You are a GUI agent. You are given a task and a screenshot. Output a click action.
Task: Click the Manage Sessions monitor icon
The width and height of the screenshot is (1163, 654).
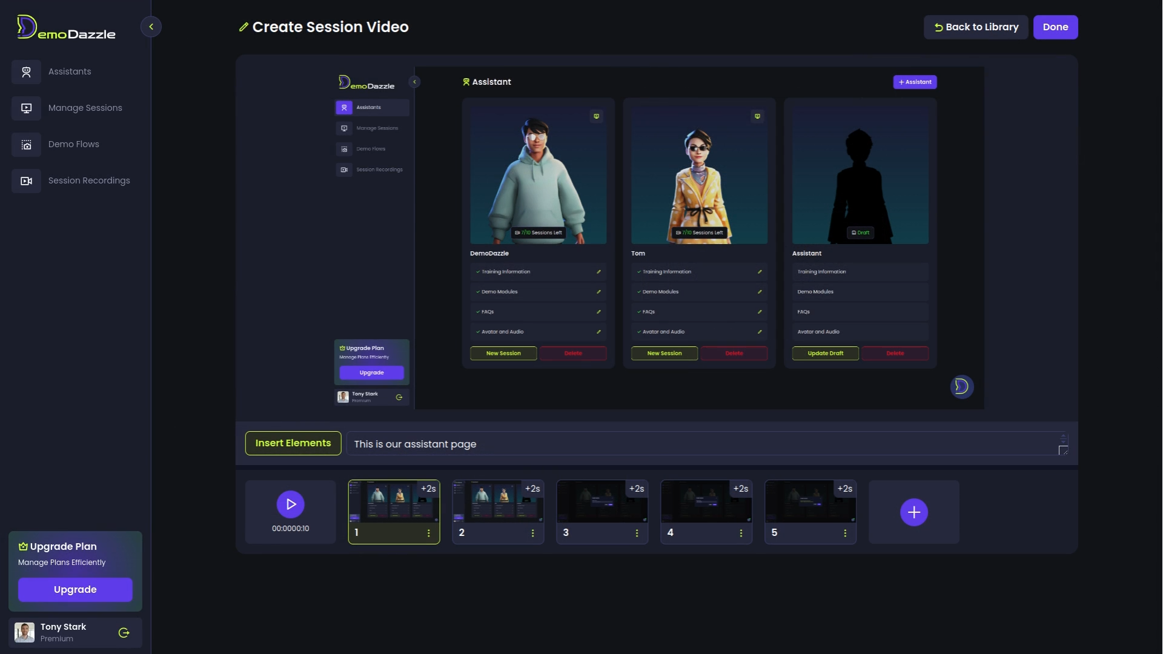pyautogui.click(x=26, y=108)
